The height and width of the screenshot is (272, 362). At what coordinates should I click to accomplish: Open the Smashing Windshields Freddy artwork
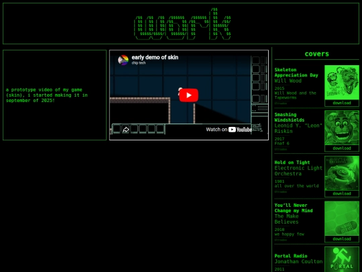coord(342,128)
